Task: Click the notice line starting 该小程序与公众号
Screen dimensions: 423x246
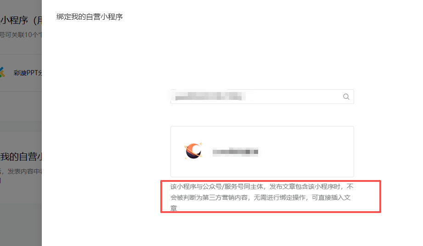Action: pyautogui.click(x=262, y=186)
